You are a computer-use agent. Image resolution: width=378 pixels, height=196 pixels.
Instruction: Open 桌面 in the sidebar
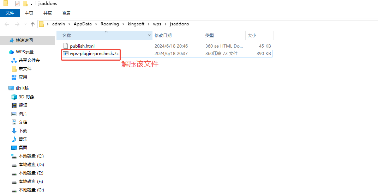(23, 147)
